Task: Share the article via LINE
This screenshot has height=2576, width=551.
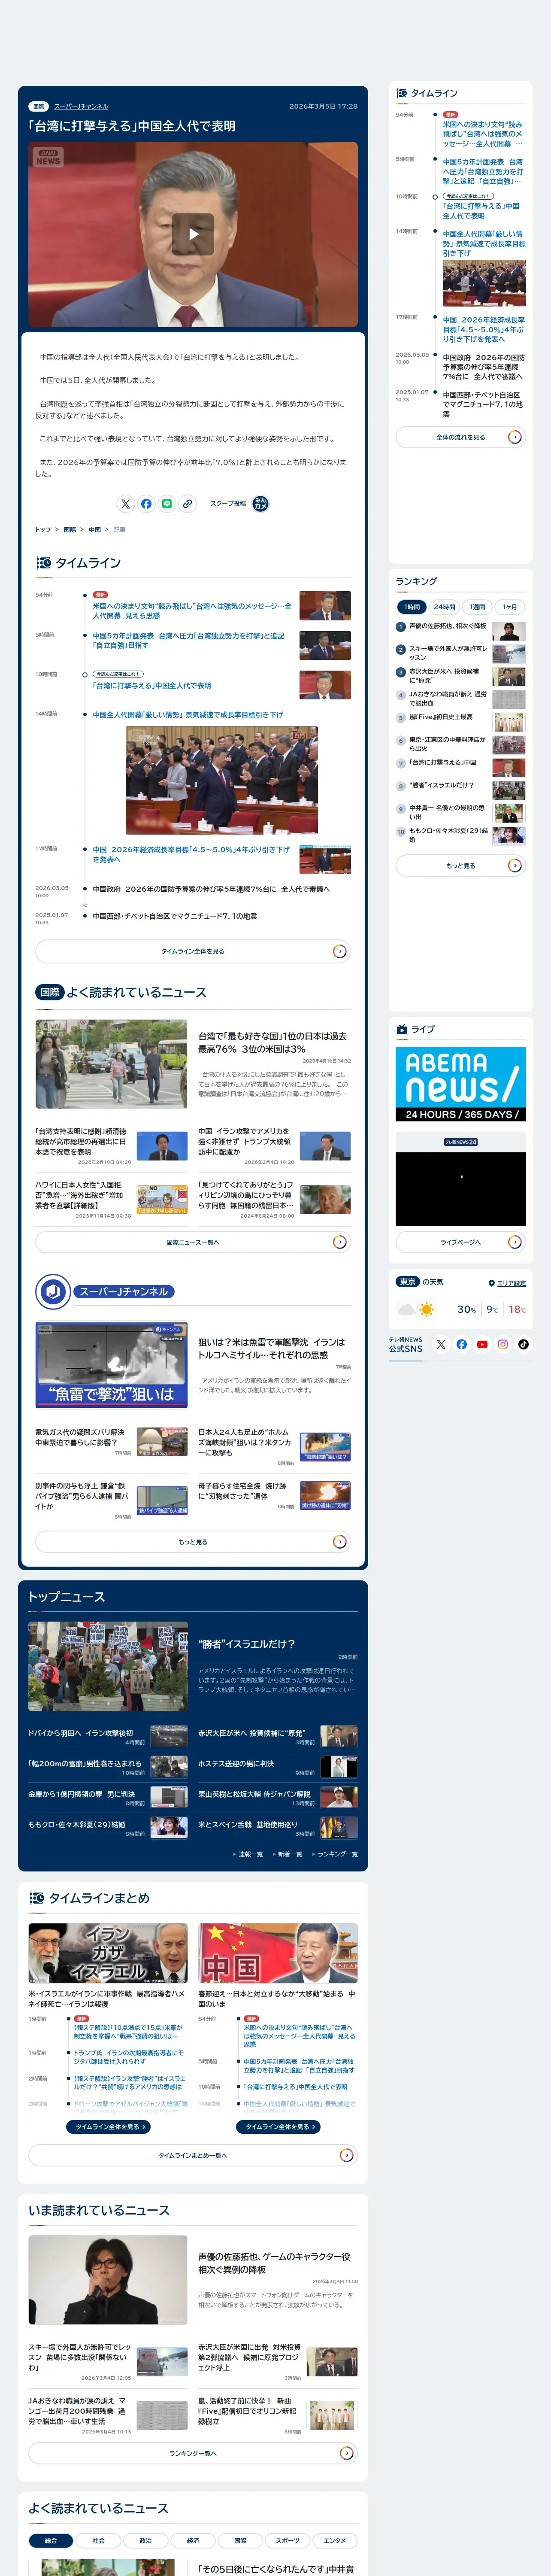Action: [x=167, y=504]
